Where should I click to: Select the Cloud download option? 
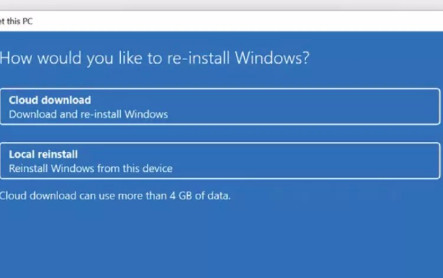tap(220, 107)
